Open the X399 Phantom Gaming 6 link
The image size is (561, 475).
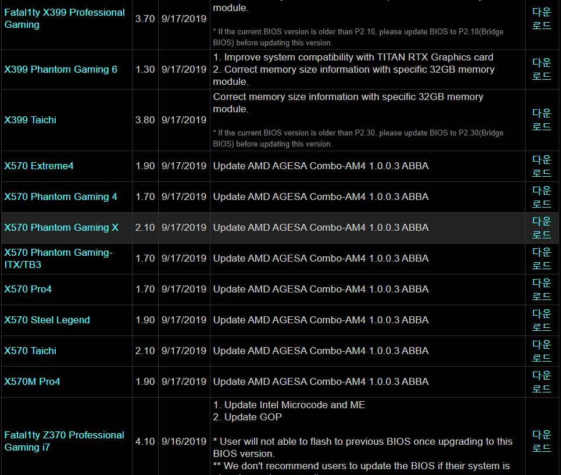(61, 69)
